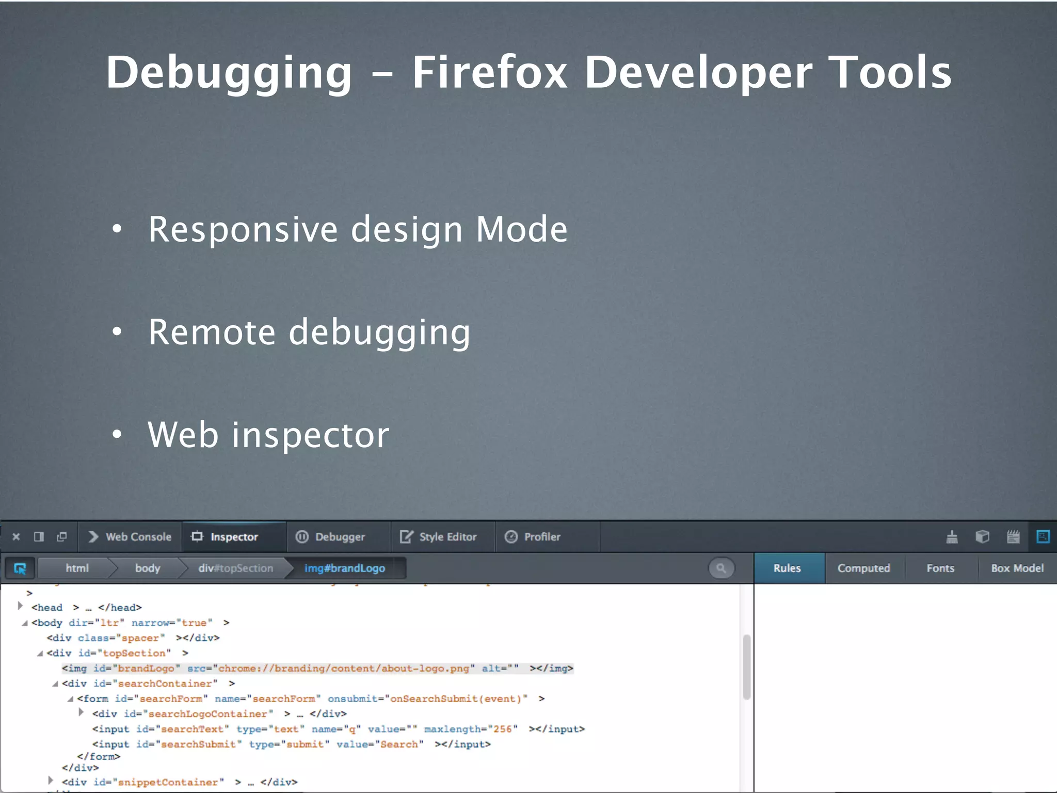Click the paint flashing brush icon
Image resolution: width=1057 pixels, height=793 pixels.
(x=952, y=537)
